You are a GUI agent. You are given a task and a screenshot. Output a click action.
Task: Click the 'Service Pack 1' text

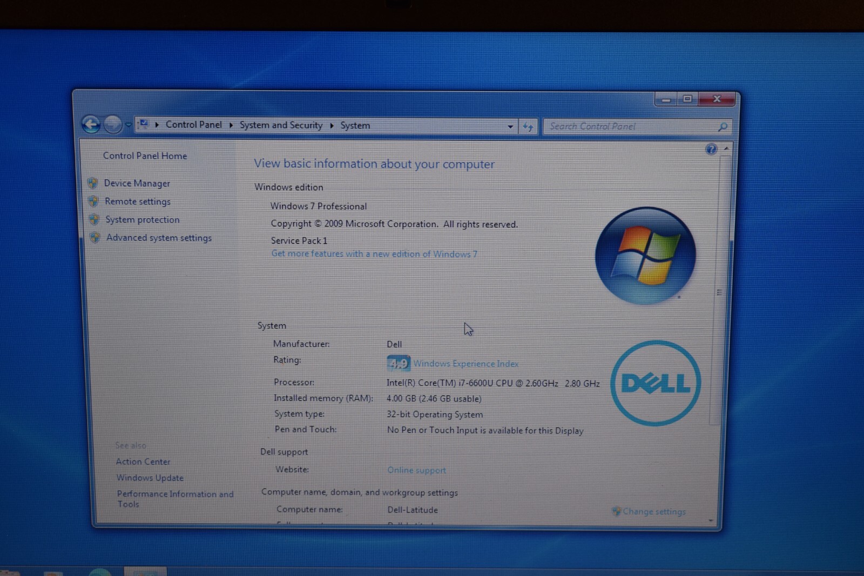coord(299,241)
